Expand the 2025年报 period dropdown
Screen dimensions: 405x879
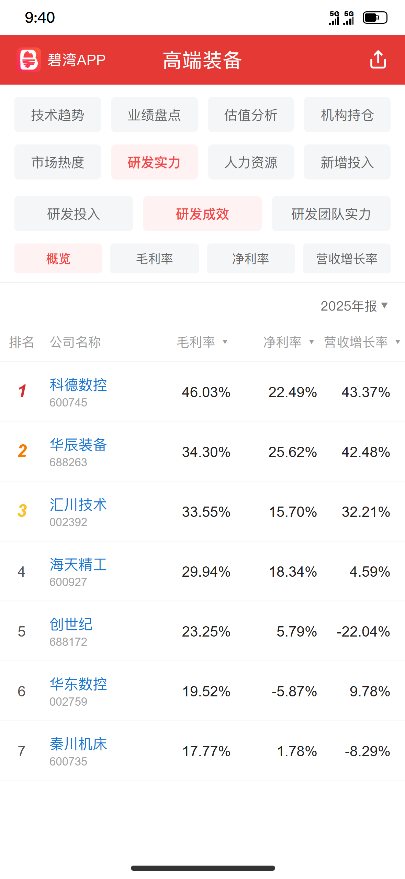tap(354, 306)
